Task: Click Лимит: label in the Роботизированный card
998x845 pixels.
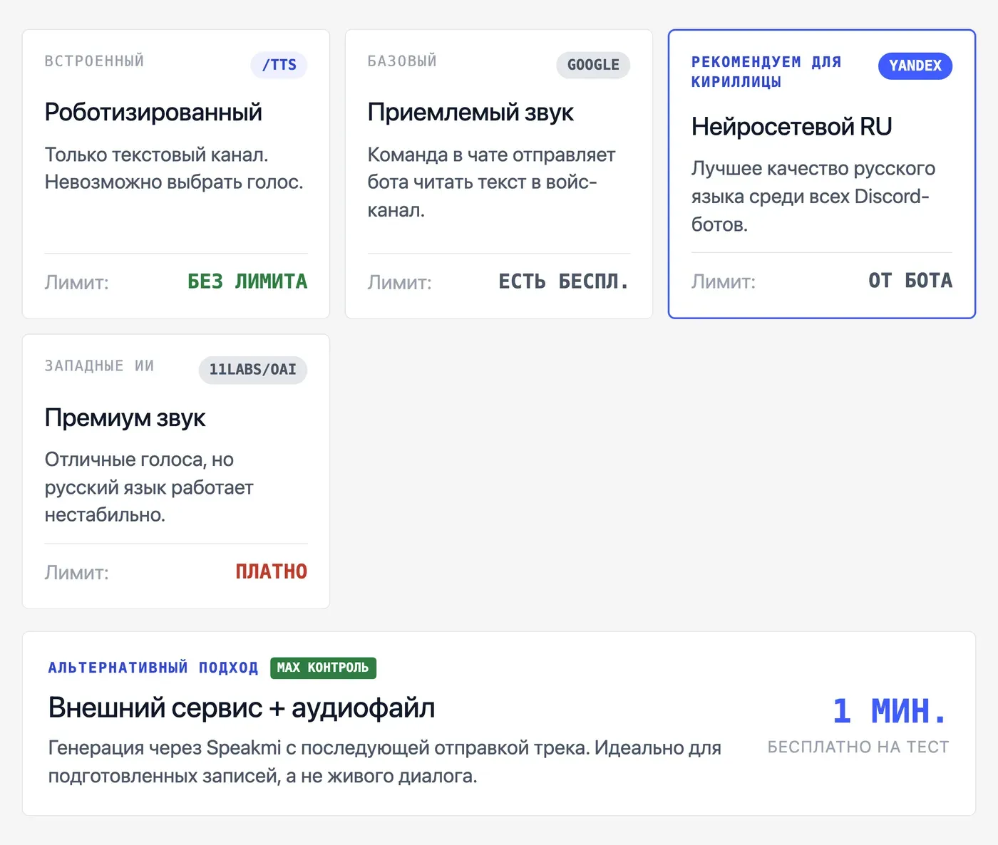Action: (x=77, y=283)
